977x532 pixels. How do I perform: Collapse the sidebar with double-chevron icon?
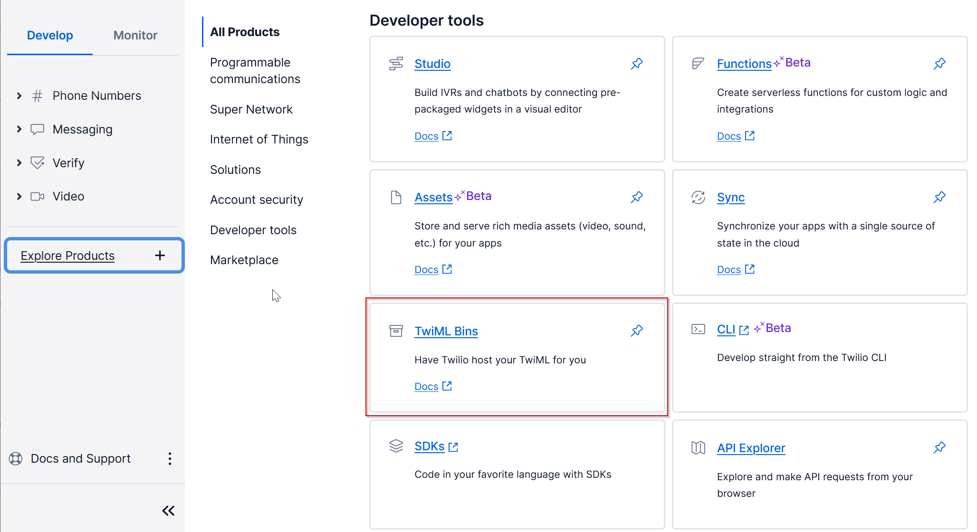pos(168,511)
